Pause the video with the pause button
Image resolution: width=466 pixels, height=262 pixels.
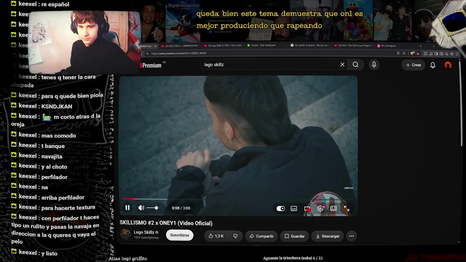pyautogui.click(x=127, y=208)
